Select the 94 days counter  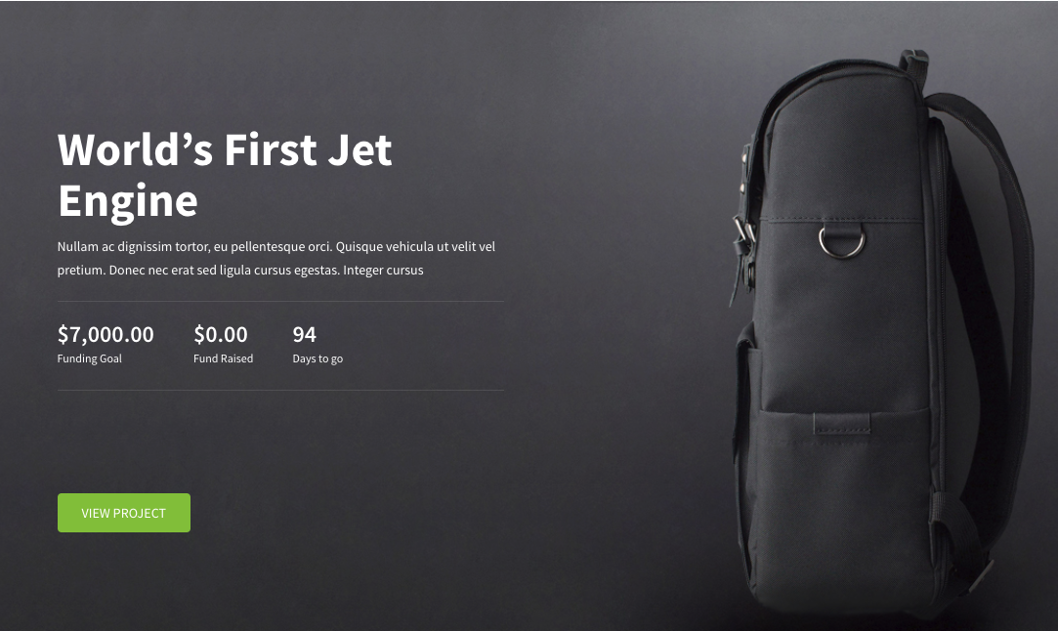point(305,334)
